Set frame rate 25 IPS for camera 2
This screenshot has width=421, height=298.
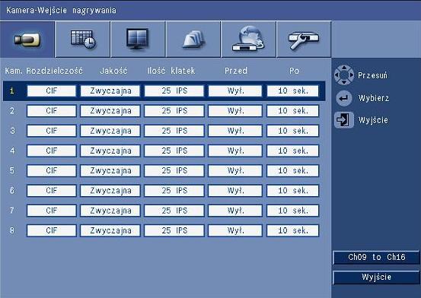174,111
